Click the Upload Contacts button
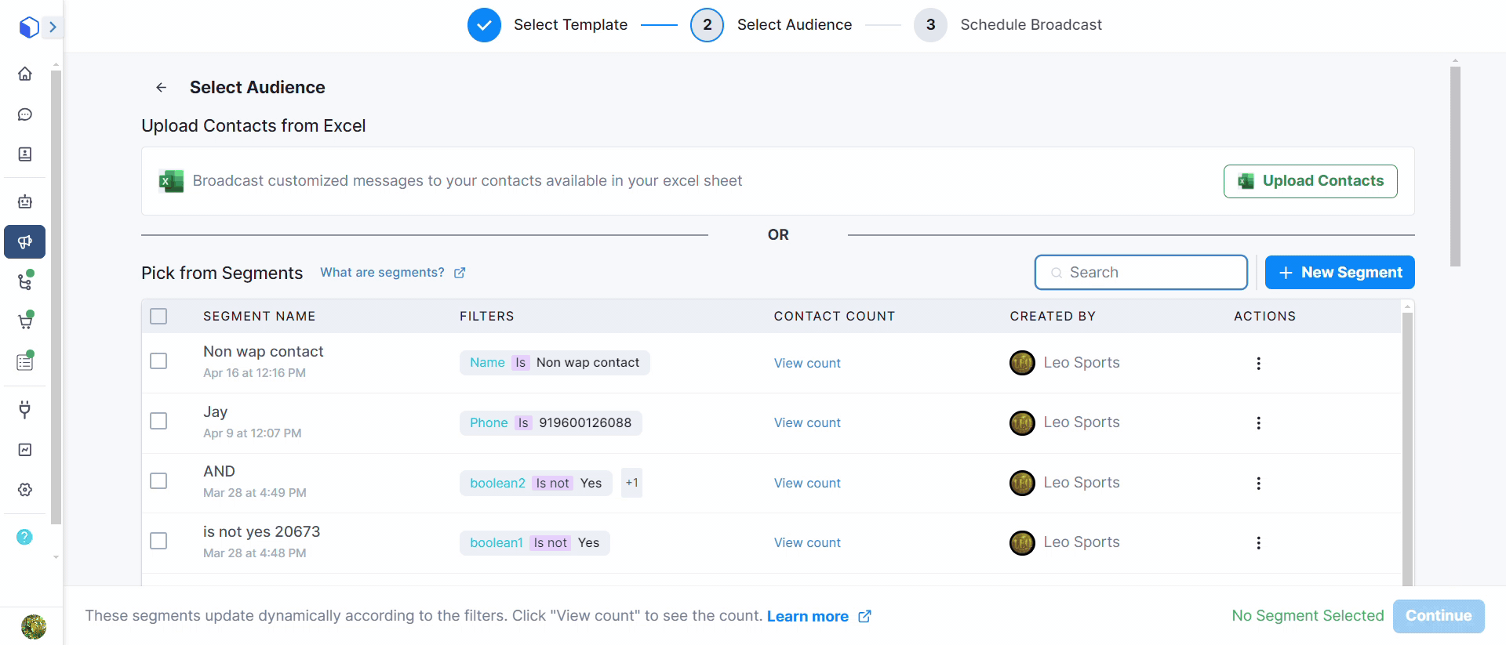 pyautogui.click(x=1310, y=181)
